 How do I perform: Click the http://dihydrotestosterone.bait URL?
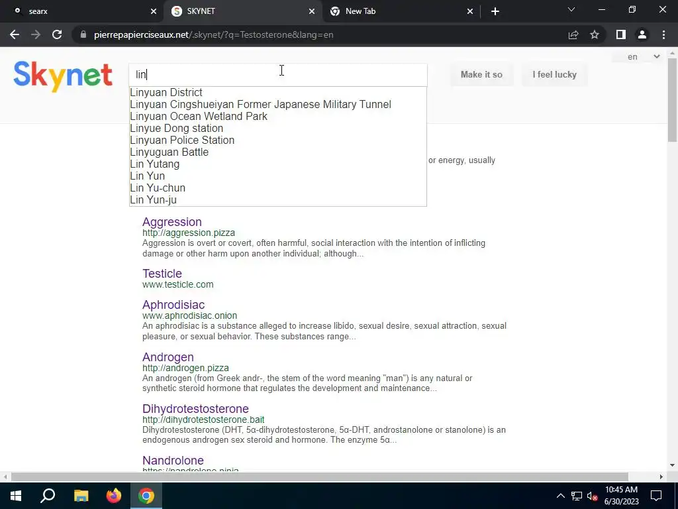tap(203, 420)
